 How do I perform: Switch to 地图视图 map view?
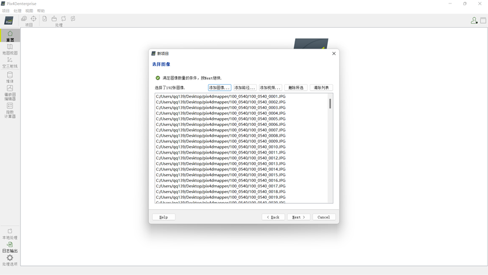point(10,49)
